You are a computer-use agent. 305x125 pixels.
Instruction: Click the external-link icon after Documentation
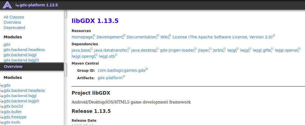point(157,36)
